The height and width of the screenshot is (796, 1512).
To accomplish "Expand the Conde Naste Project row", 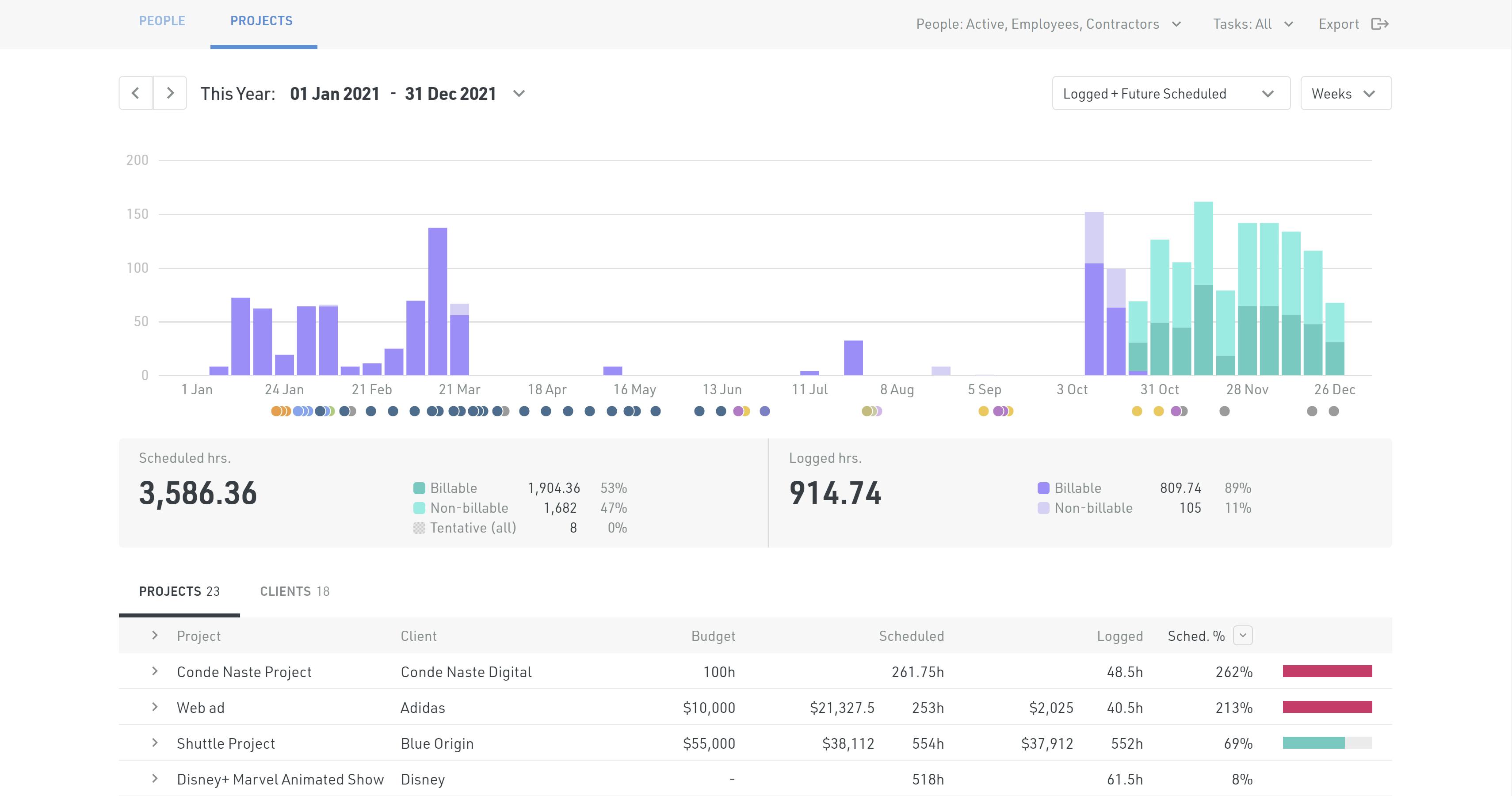I will (x=155, y=671).
